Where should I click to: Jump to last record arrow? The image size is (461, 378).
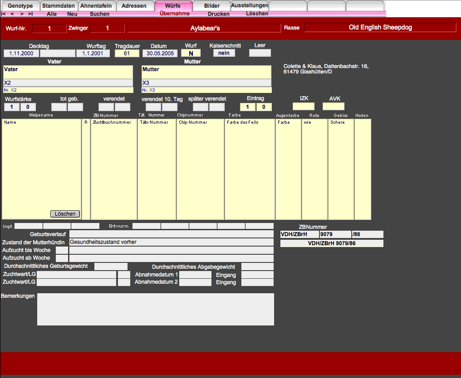[x=30, y=14]
